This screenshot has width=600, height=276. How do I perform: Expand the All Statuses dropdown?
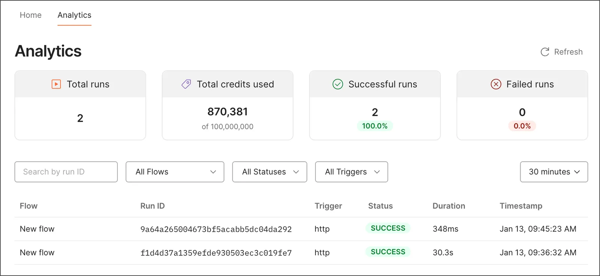click(270, 172)
